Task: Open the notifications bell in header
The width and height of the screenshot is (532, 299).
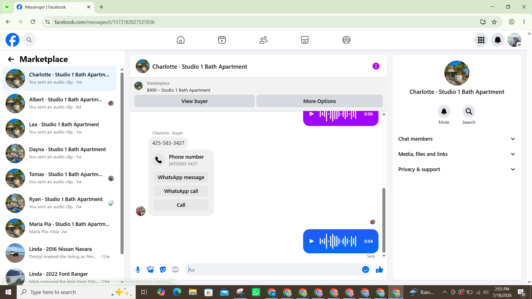Action: coord(498,40)
